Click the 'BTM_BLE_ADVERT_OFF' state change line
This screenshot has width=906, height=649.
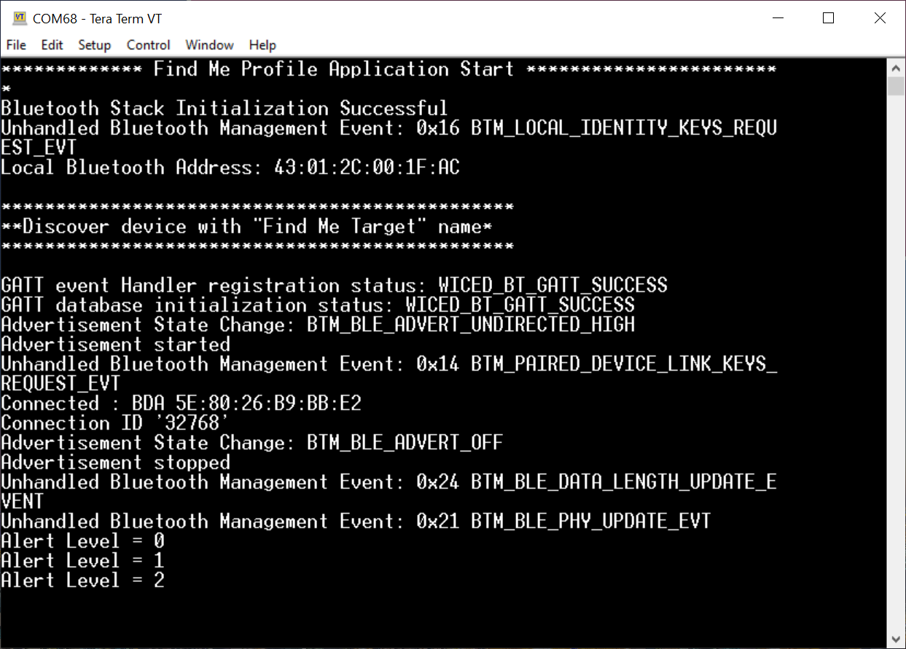coord(252,443)
